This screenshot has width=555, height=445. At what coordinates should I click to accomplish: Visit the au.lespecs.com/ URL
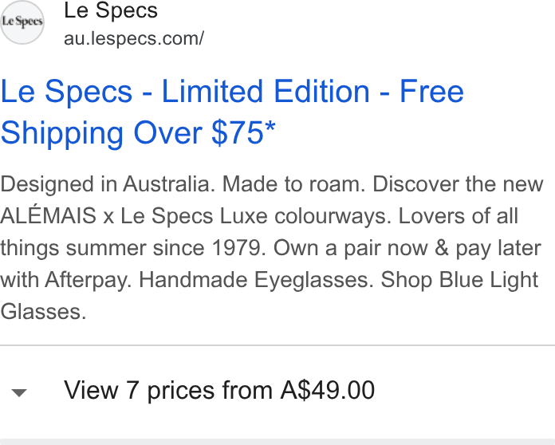click(134, 38)
